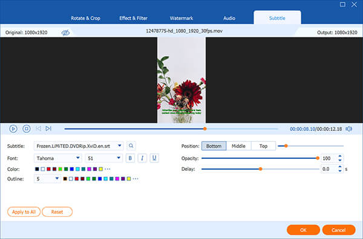Open more outline colors ellipsis

coord(136,179)
